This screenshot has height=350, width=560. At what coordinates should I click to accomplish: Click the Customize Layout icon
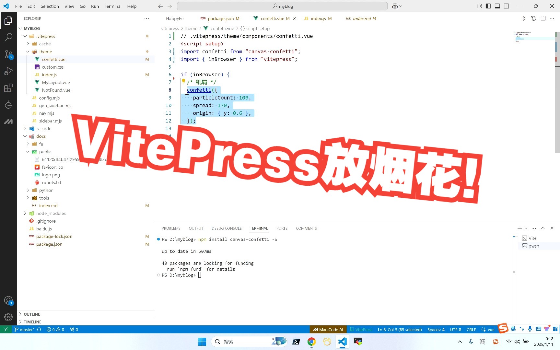(x=479, y=6)
